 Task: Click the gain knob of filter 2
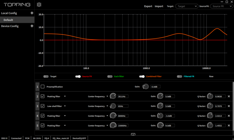(160, 96)
